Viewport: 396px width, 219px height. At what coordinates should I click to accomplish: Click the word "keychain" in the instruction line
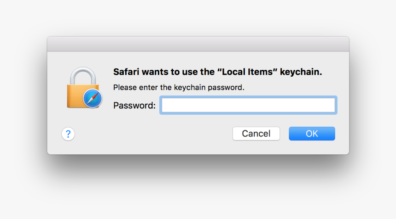[190, 88]
